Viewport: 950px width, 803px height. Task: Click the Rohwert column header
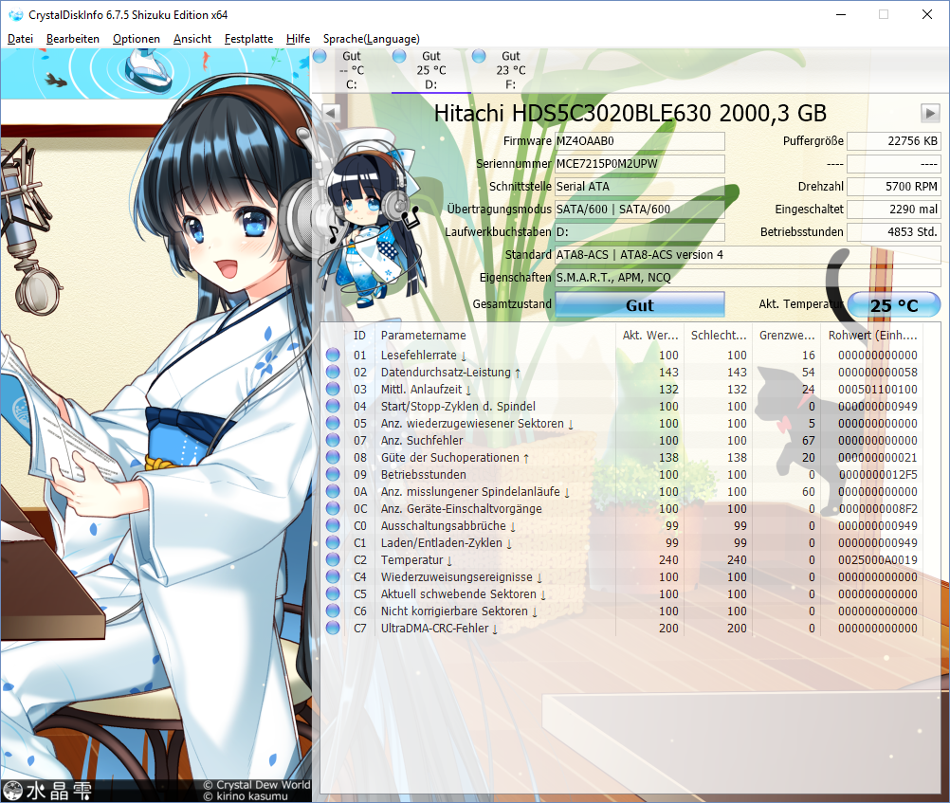tap(872, 336)
